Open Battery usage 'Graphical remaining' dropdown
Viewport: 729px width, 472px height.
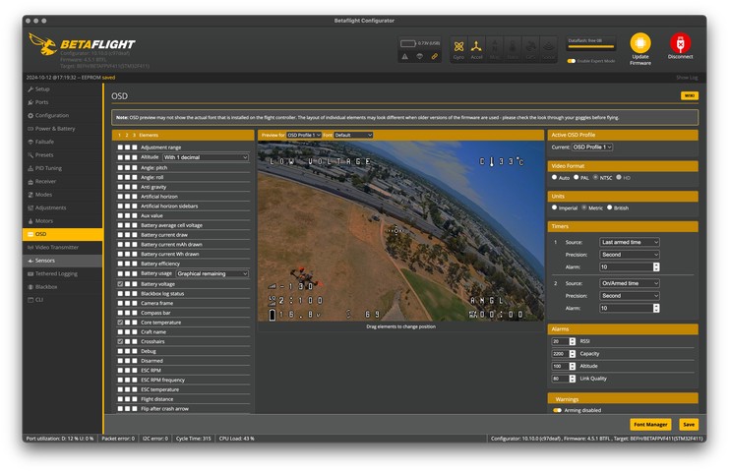point(212,273)
